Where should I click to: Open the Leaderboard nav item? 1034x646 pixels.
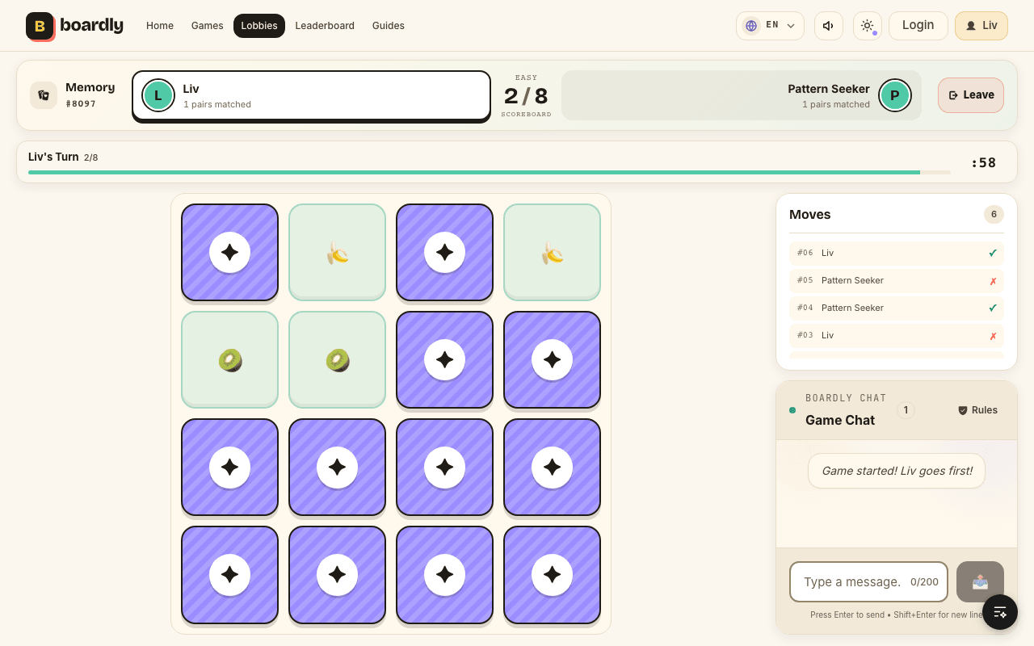coord(325,26)
